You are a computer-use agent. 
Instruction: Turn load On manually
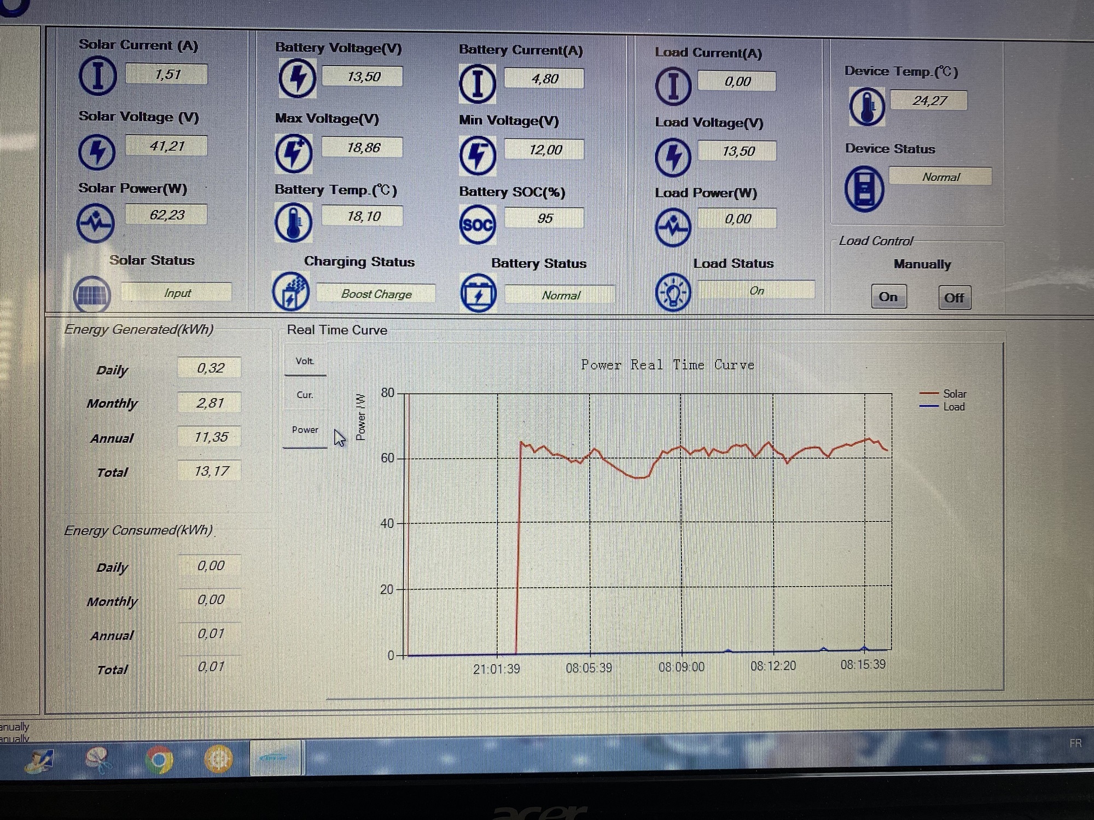click(x=888, y=297)
